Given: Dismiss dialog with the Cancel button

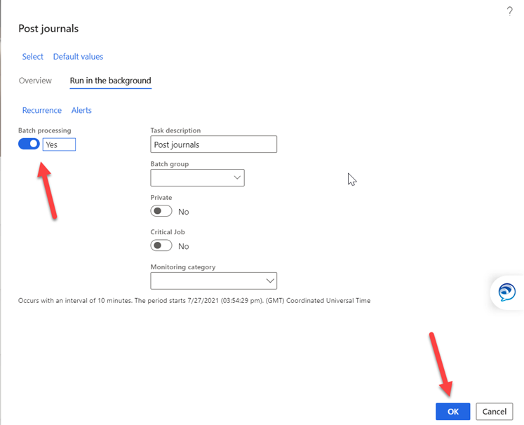Looking at the screenshot, I should [x=495, y=411].
